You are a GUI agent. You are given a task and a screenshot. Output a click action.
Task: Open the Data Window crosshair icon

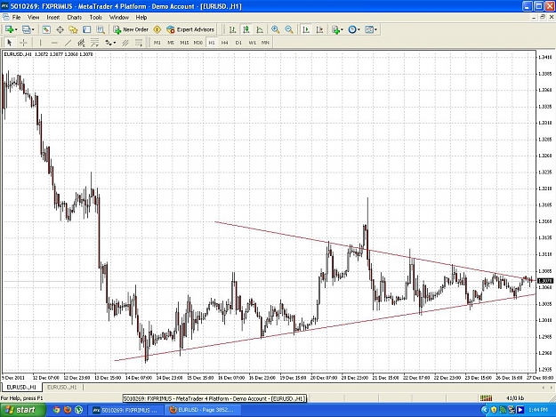click(x=60, y=29)
